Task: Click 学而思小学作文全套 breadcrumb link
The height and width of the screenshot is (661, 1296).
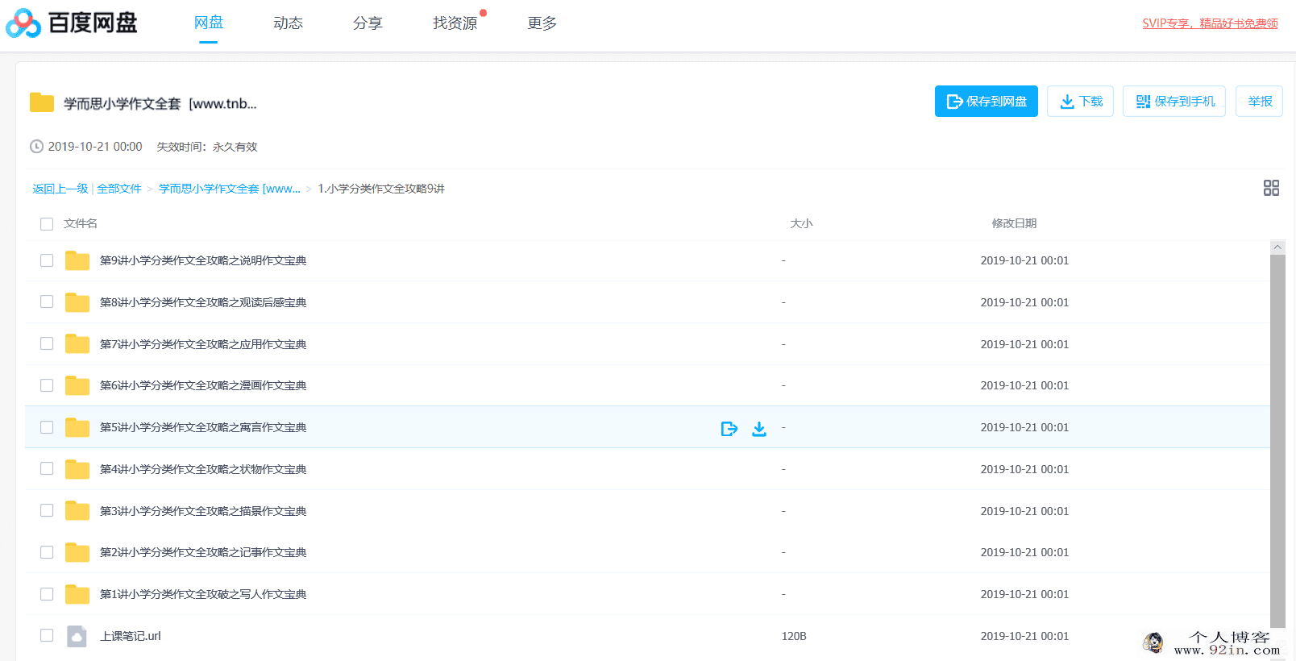Action: (x=230, y=189)
